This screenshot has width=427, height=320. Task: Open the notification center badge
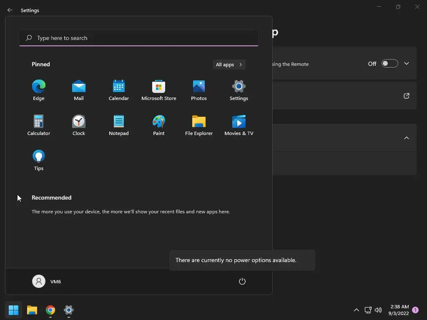click(415, 310)
